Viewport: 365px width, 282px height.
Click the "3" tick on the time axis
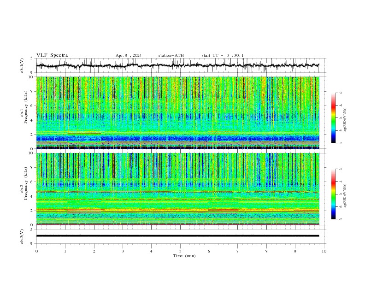123,251
